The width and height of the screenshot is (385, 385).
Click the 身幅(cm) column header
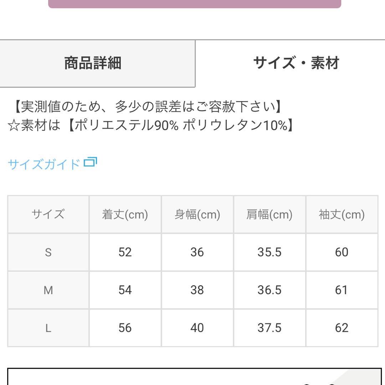click(197, 214)
